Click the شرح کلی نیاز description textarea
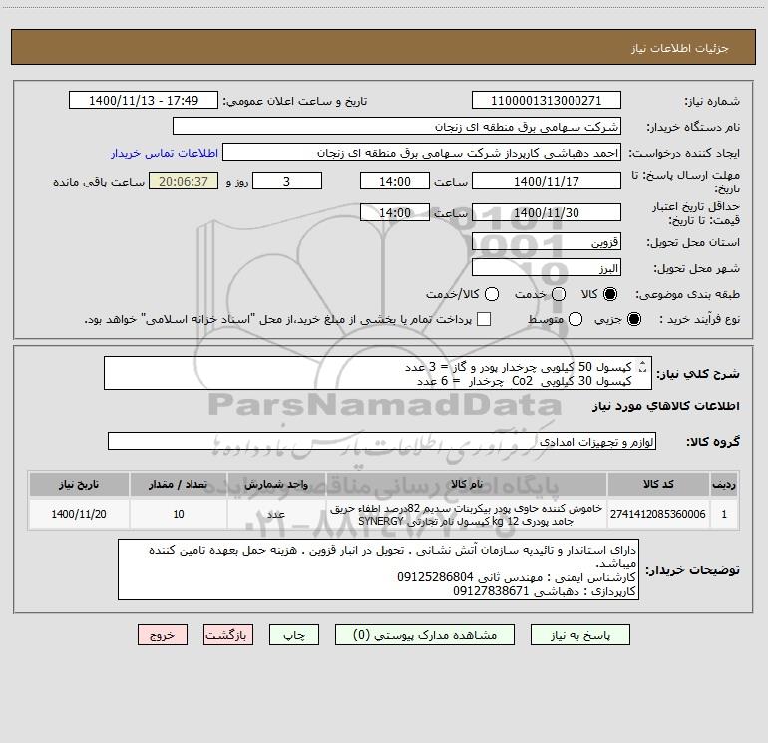The height and width of the screenshot is (743, 768). (x=378, y=373)
